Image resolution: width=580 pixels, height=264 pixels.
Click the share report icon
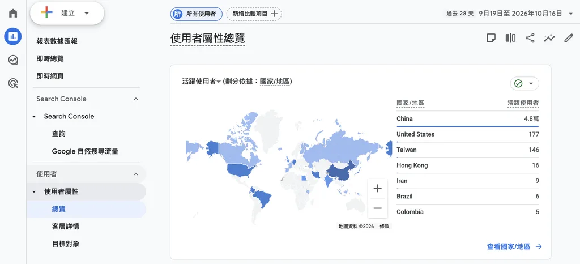point(530,38)
